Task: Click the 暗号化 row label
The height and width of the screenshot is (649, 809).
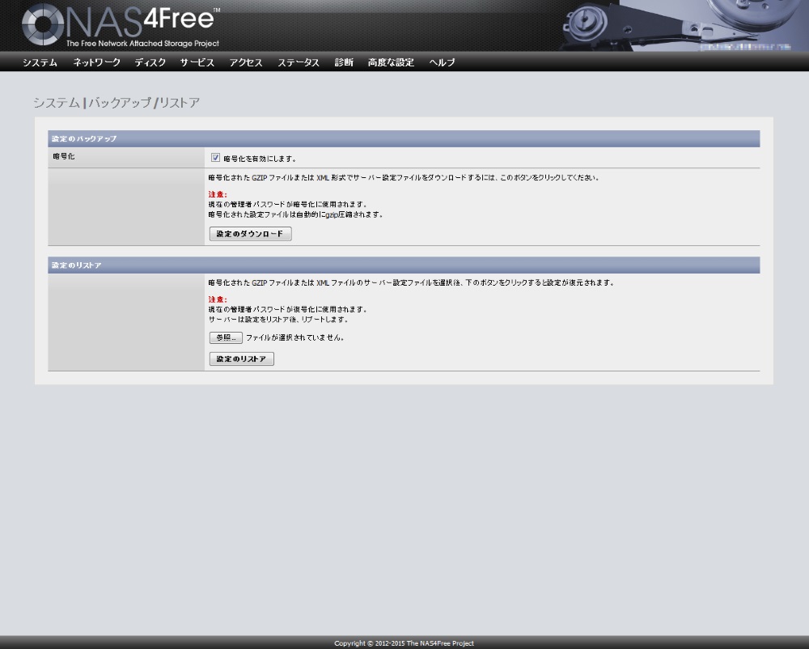Action: (x=64, y=156)
